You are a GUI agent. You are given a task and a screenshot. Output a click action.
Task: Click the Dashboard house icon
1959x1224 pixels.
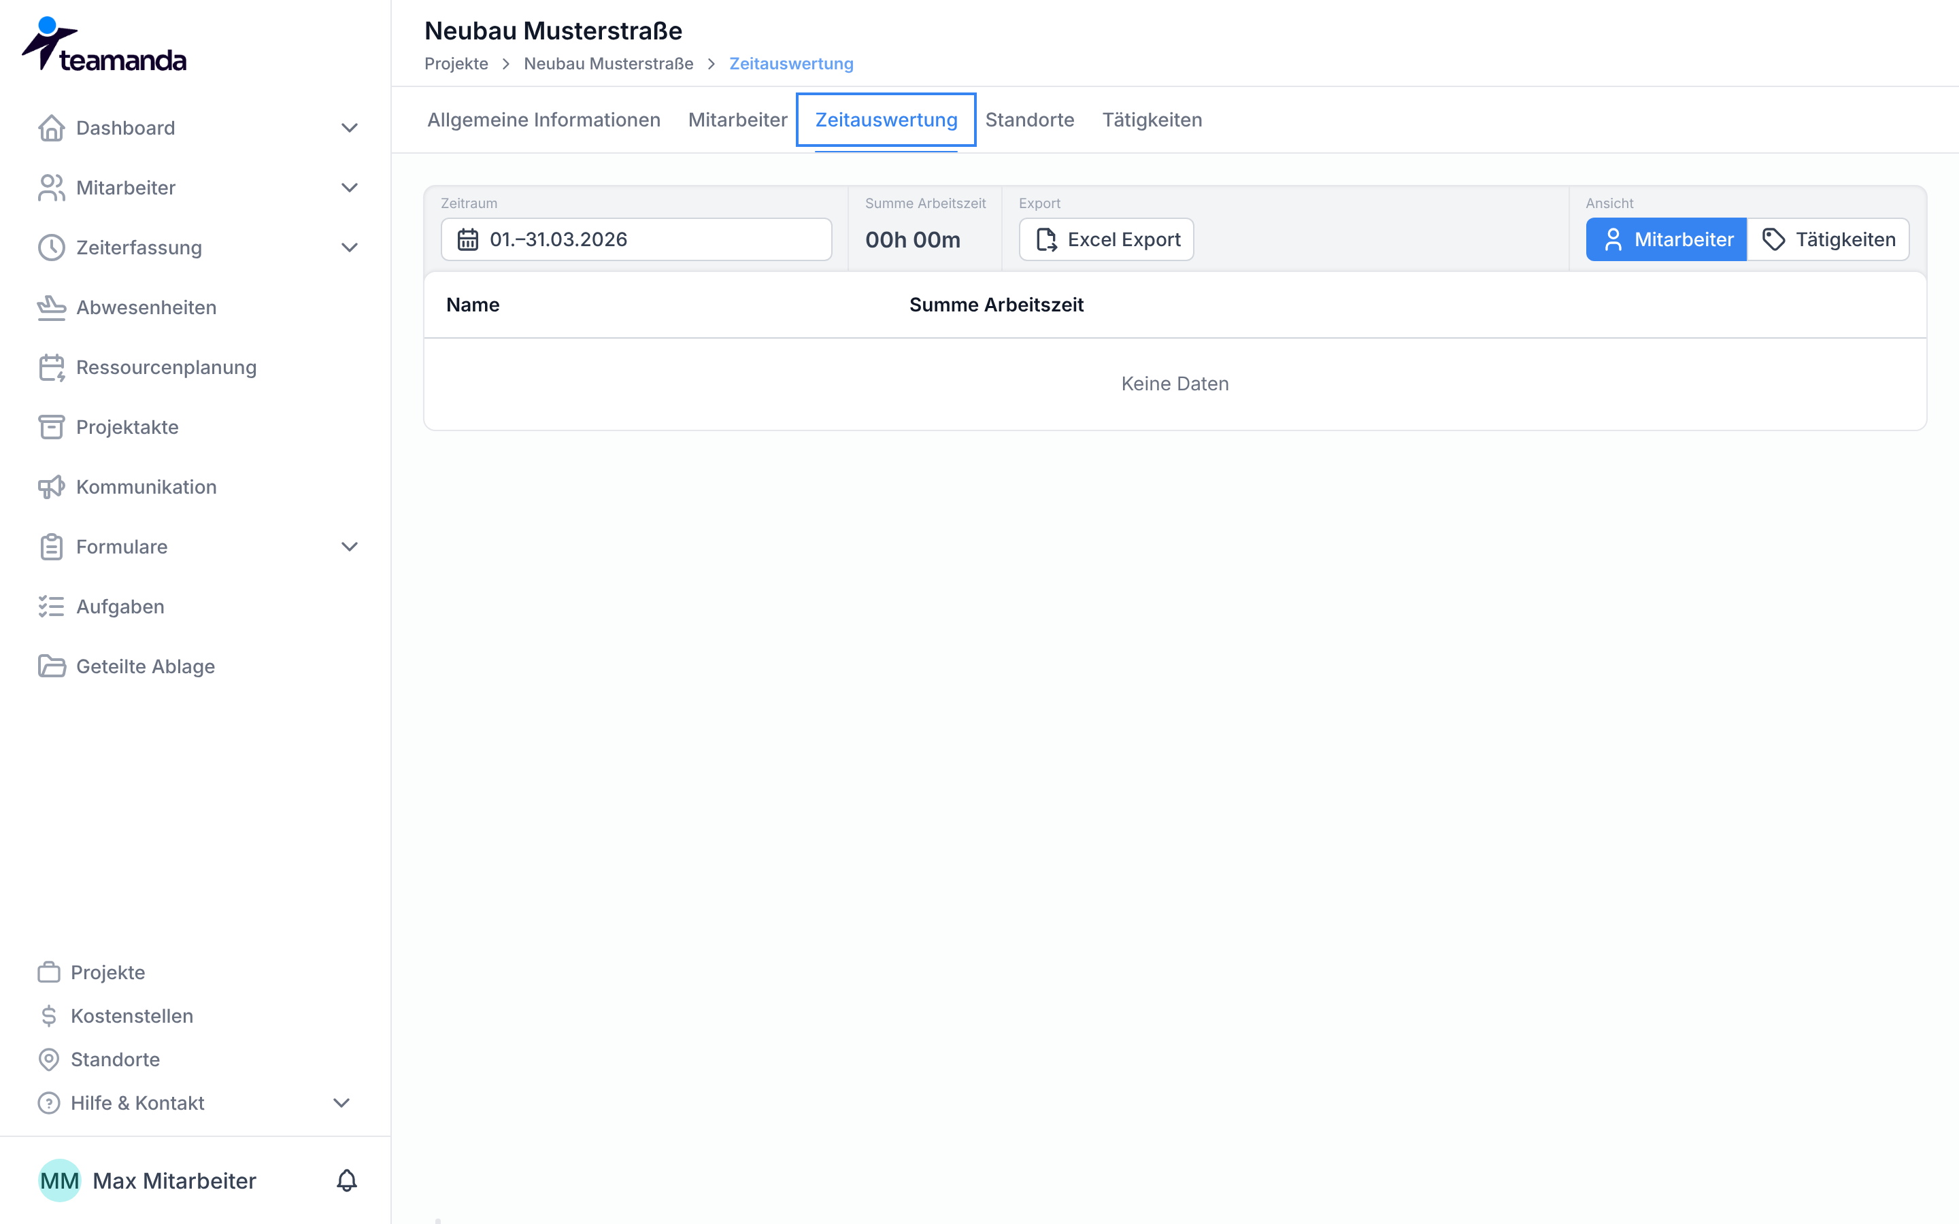click(x=51, y=128)
